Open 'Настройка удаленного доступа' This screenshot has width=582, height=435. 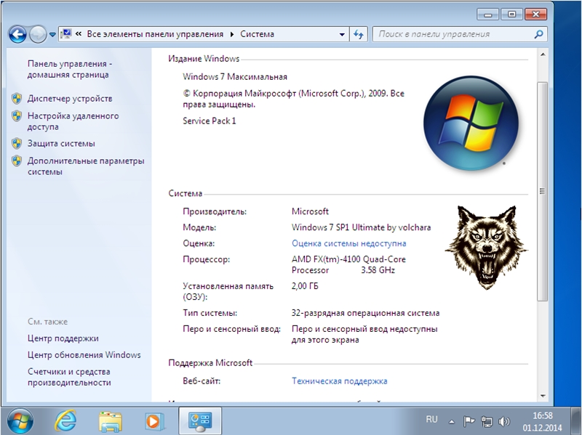tap(73, 121)
